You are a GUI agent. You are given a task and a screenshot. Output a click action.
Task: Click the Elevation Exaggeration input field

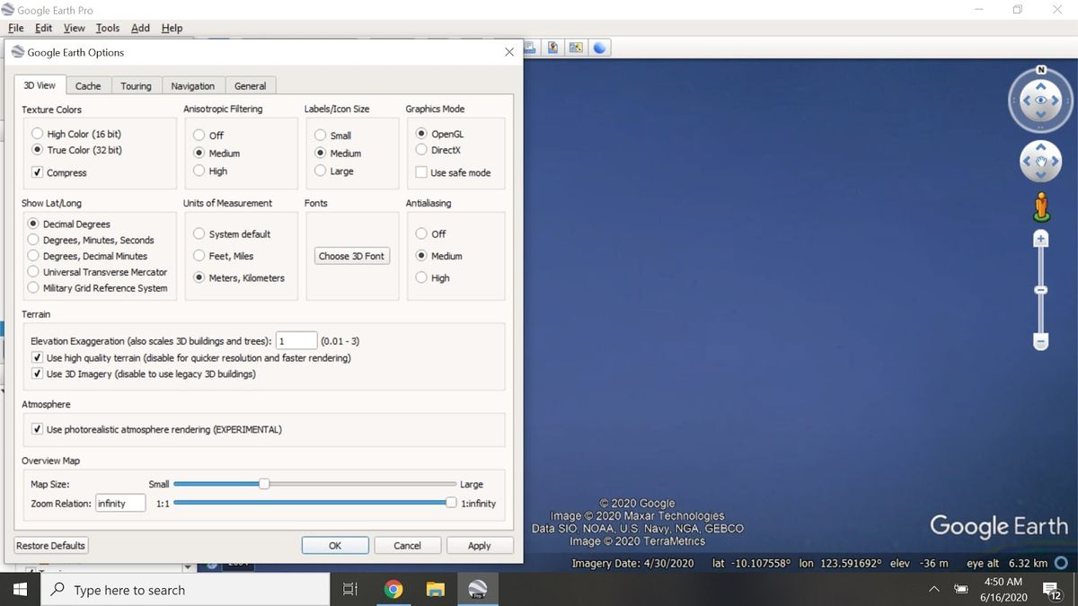(296, 341)
